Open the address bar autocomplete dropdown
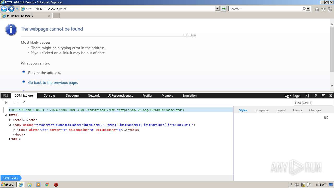This screenshot has height=188, width=334. pos(217,9)
